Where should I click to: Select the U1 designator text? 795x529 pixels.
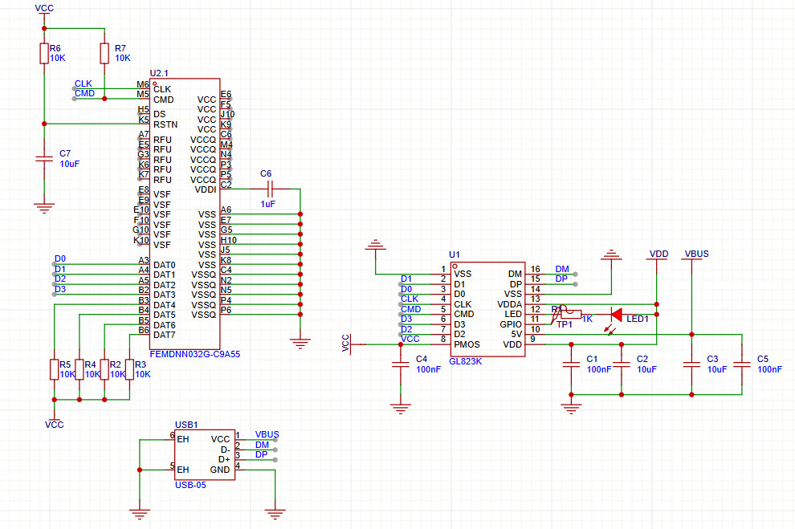[455, 254]
